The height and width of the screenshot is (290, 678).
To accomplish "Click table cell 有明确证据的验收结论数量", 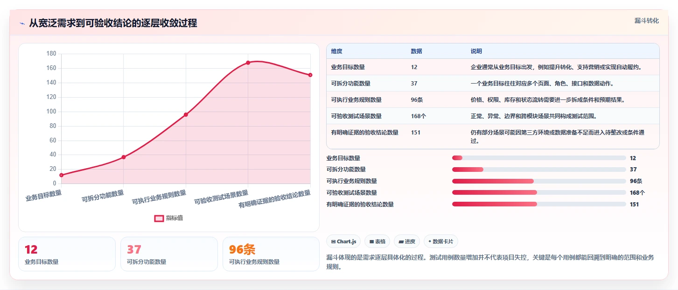I will [364, 133].
